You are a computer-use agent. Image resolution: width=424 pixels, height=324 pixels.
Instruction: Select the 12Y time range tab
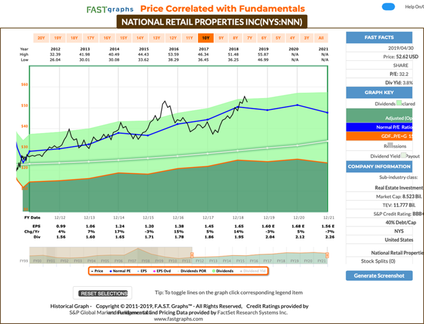coord(173,38)
